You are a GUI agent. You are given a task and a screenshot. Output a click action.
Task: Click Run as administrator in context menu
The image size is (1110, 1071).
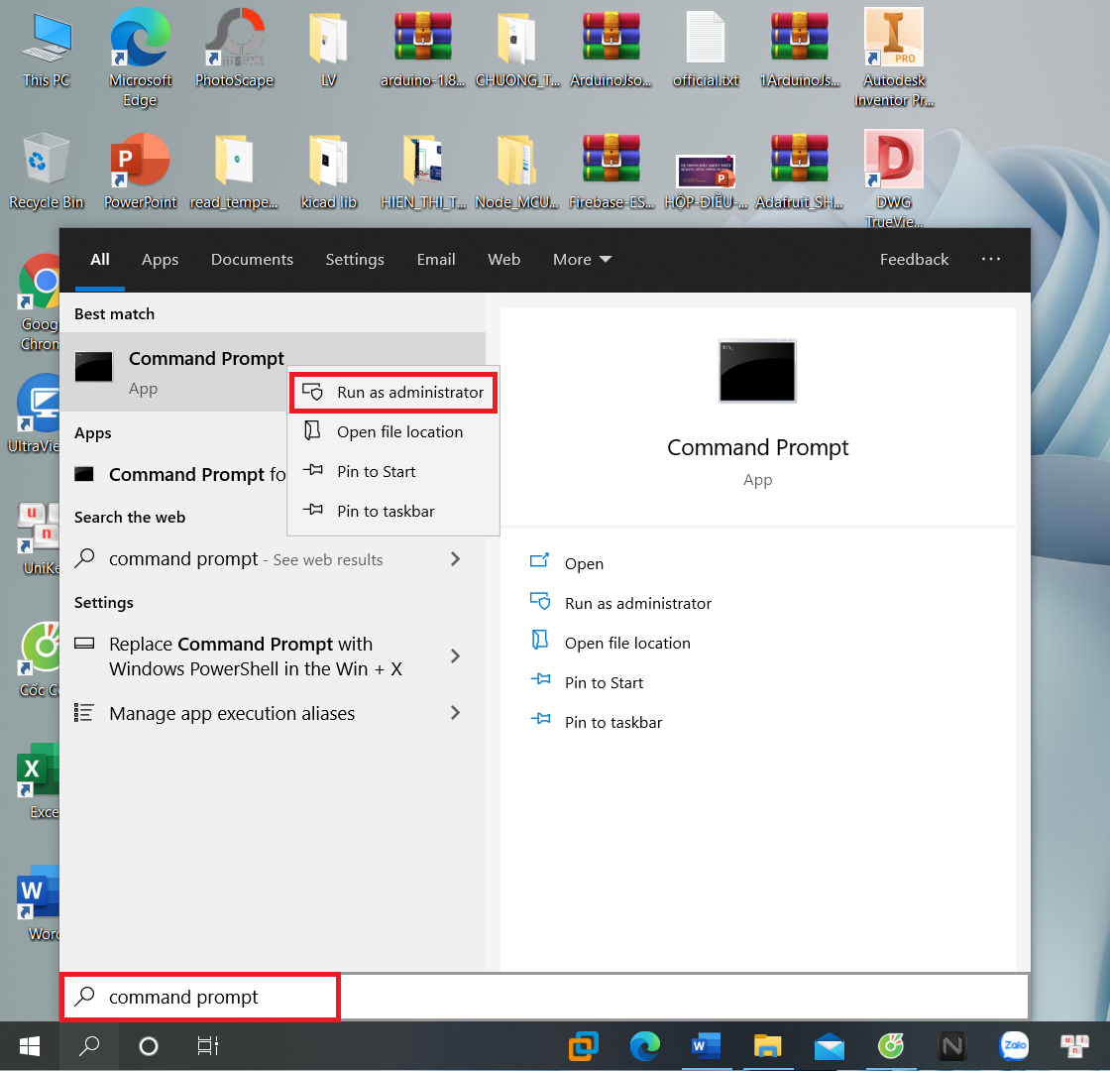click(x=409, y=393)
